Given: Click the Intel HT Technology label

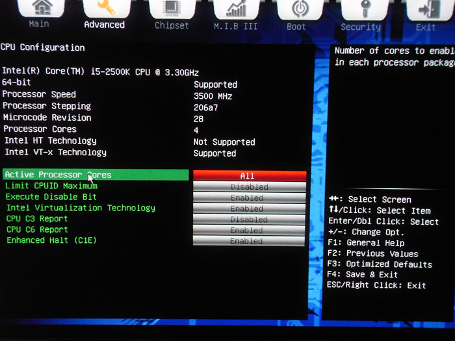Looking at the screenshot, I should 51,141.
